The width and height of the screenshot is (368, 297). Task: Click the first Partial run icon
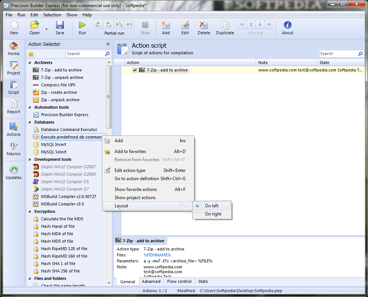tap(98, 24)
